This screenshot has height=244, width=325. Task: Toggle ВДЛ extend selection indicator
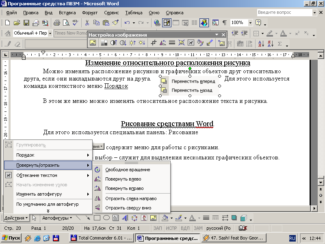coord(185,228)
